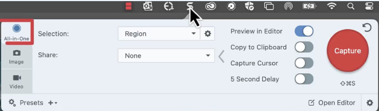Click the reset arrow icon above Capture
This screenshot has width=379, height=111.
click(x=368, y=27)
